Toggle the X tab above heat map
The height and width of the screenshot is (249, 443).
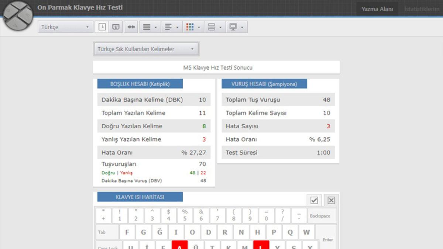tap(331, 200)
